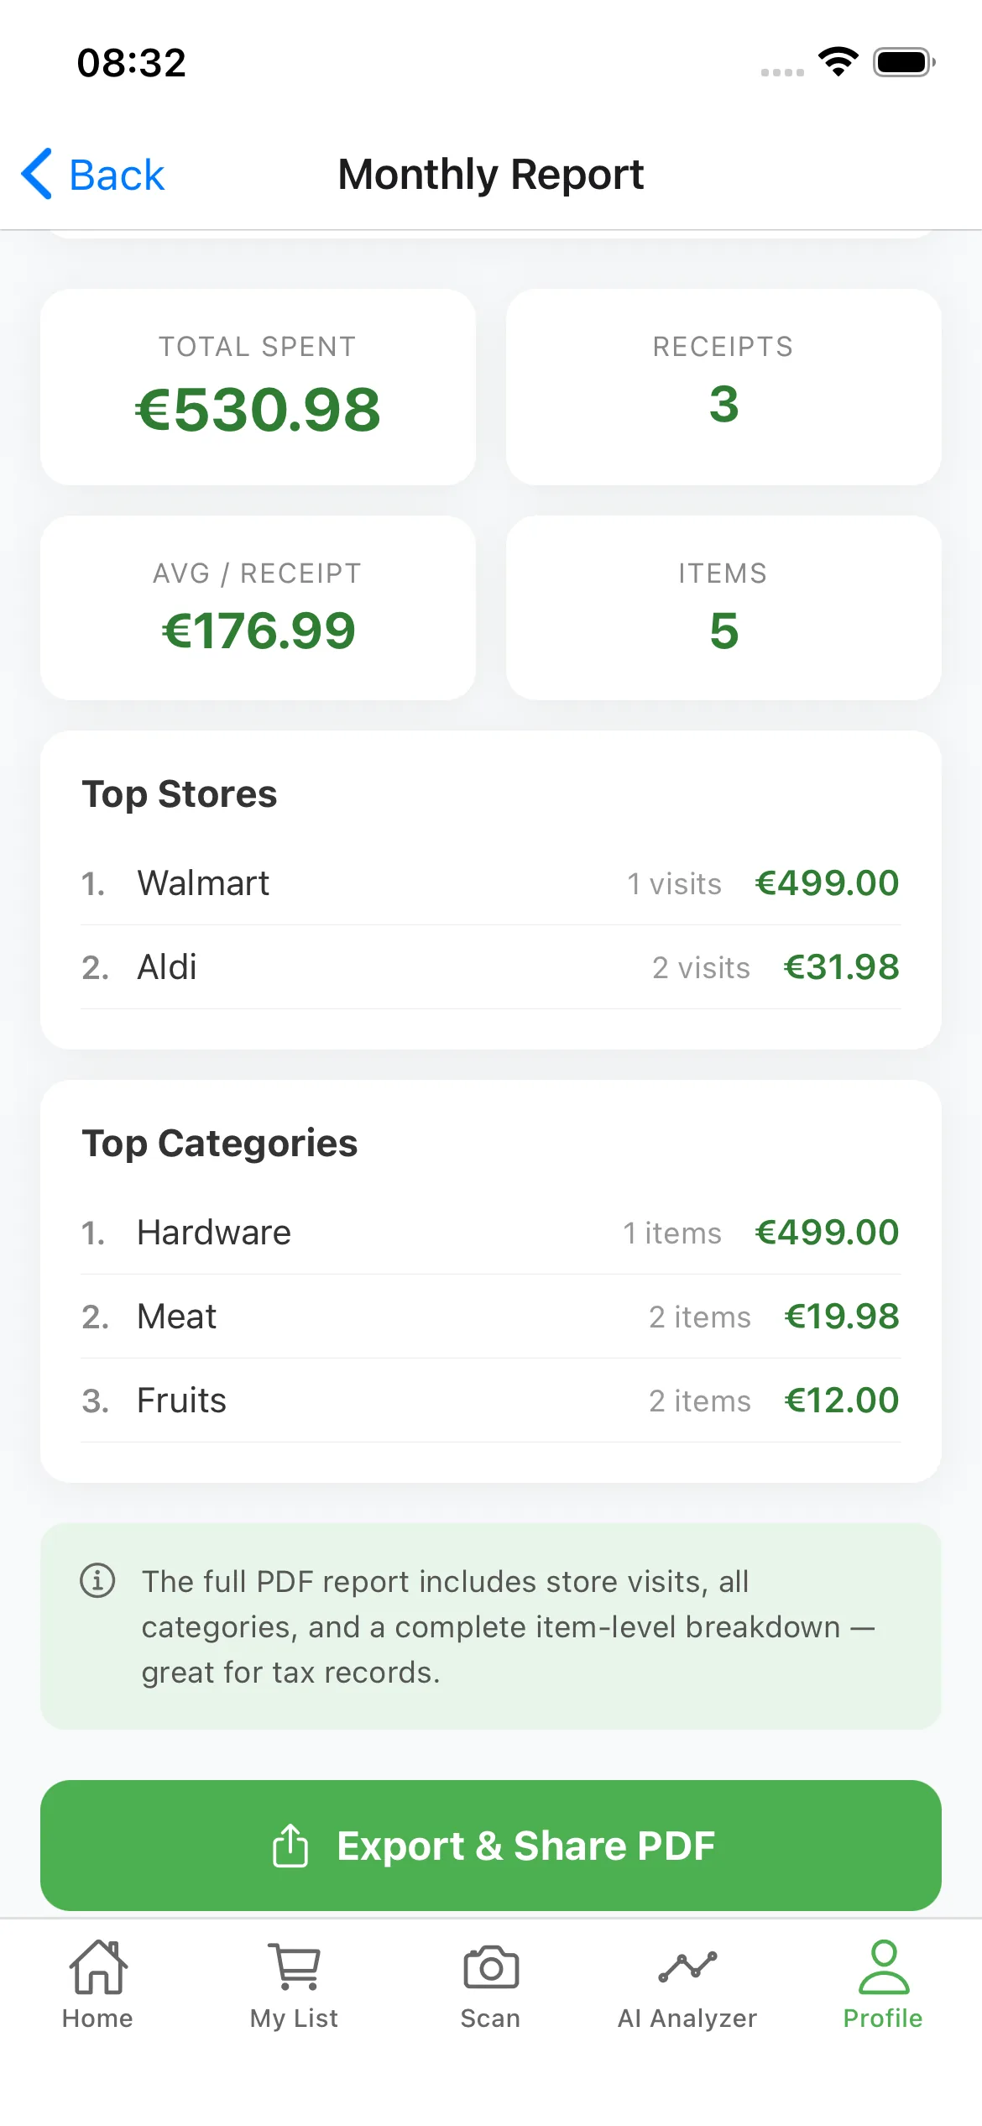The image size is (982, 2126).
Task: Tap the Scan camera icon
Action: coord(490,1966)
